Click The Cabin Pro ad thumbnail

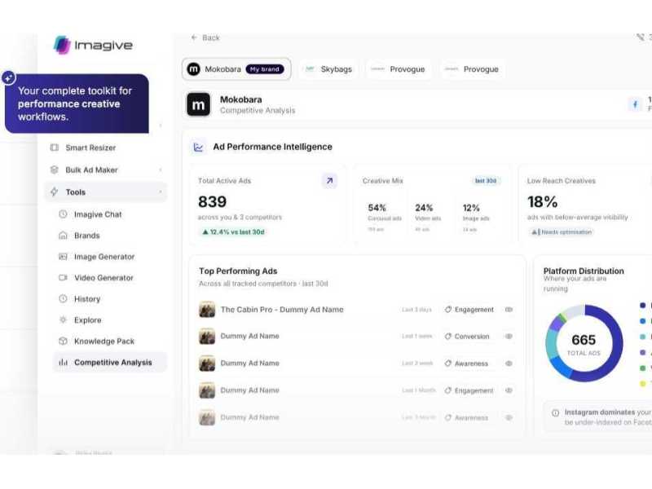tap(207, 310)
